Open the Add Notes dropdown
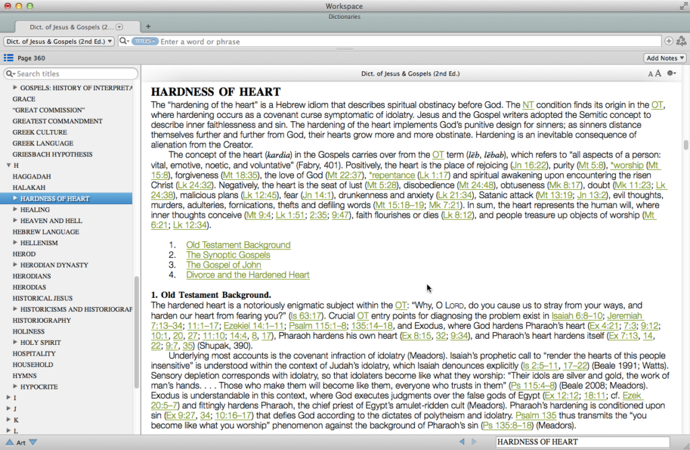This screenshot has width=690, height=450. tap(664, 57)
